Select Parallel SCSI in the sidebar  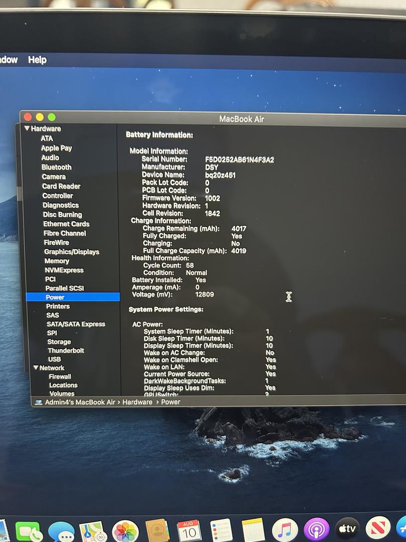click(65, 288)
